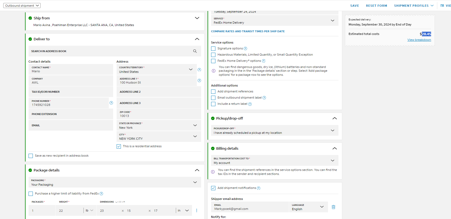Open help icon beside Address Line 1

pyautogui.click(x=199, y=80)
